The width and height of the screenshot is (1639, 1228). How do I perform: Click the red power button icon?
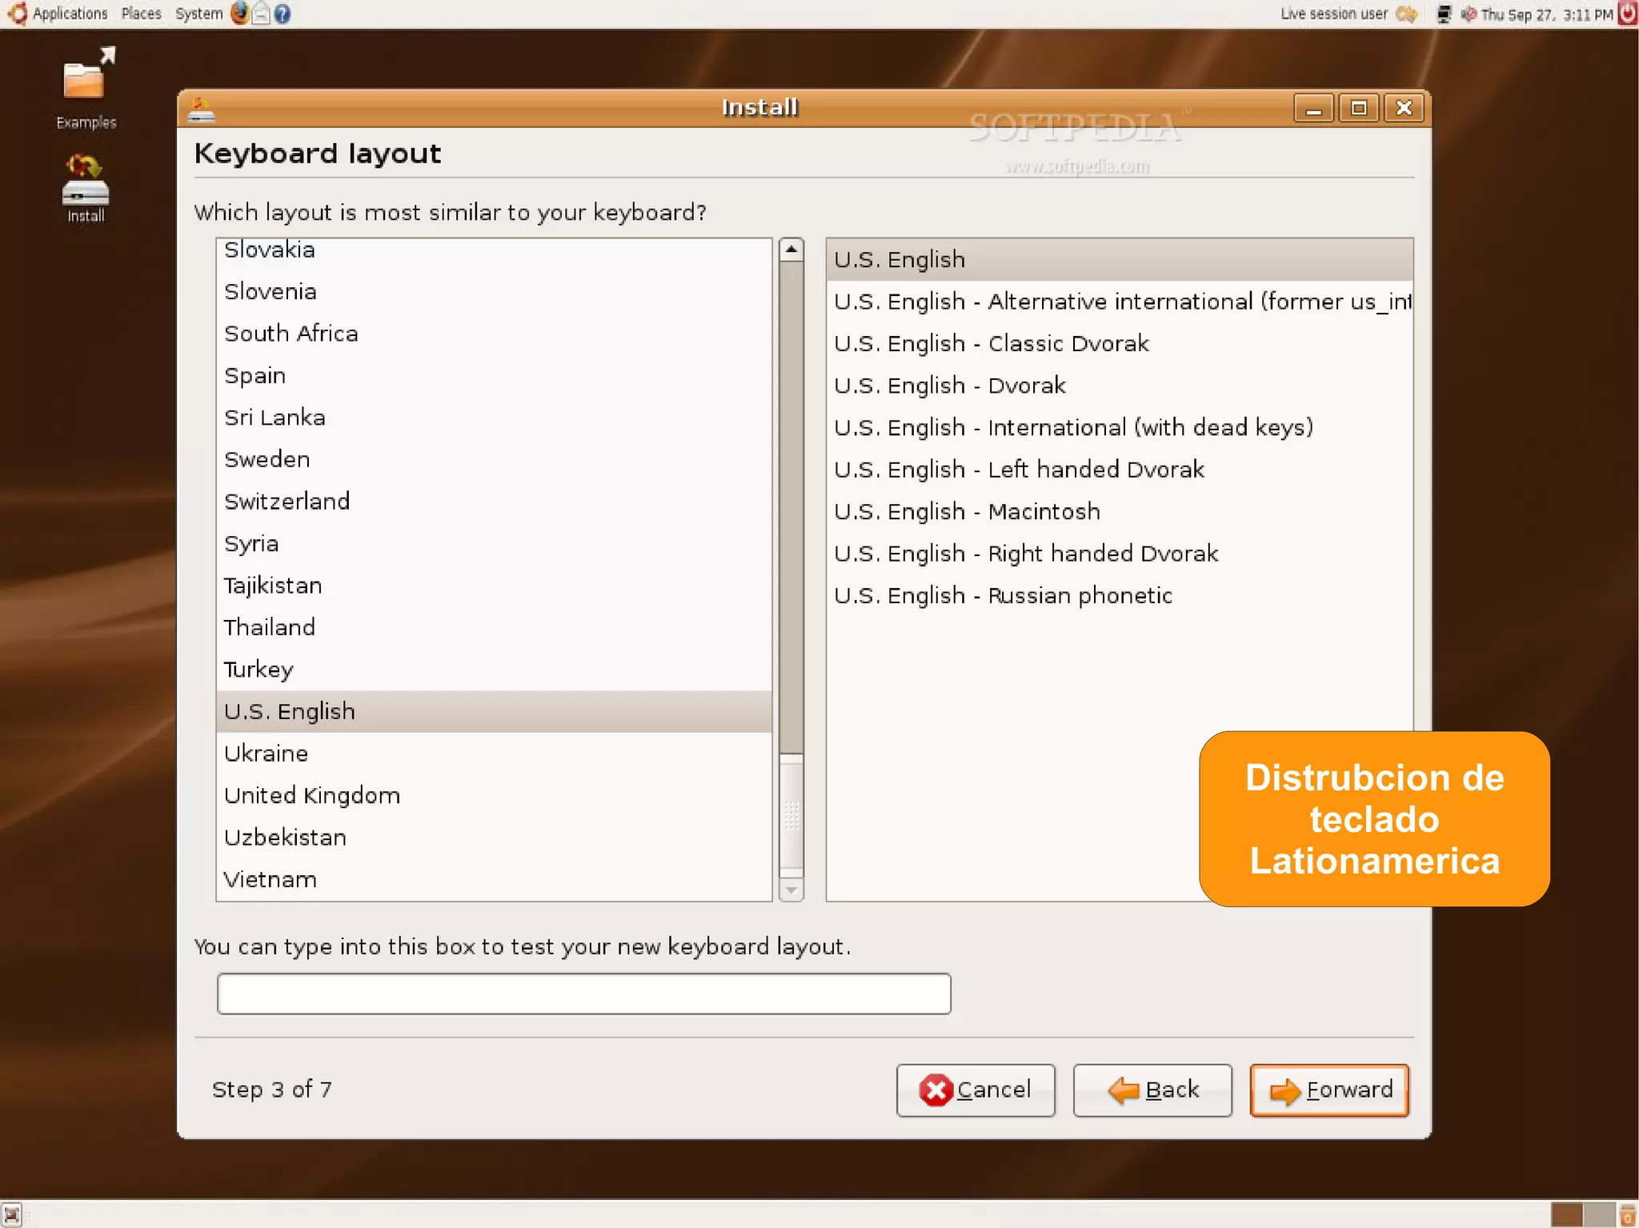1627,13
